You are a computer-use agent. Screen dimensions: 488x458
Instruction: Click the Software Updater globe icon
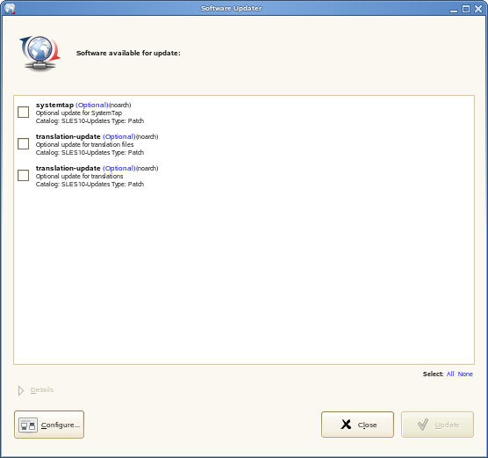(39, 53)
